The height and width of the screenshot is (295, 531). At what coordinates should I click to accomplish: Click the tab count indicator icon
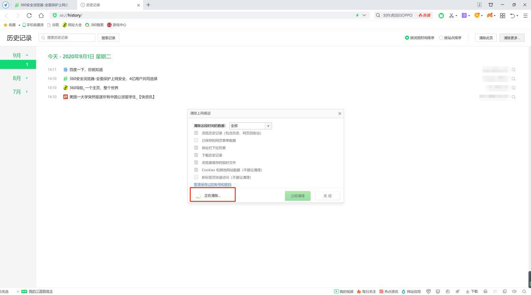point(479,5)
